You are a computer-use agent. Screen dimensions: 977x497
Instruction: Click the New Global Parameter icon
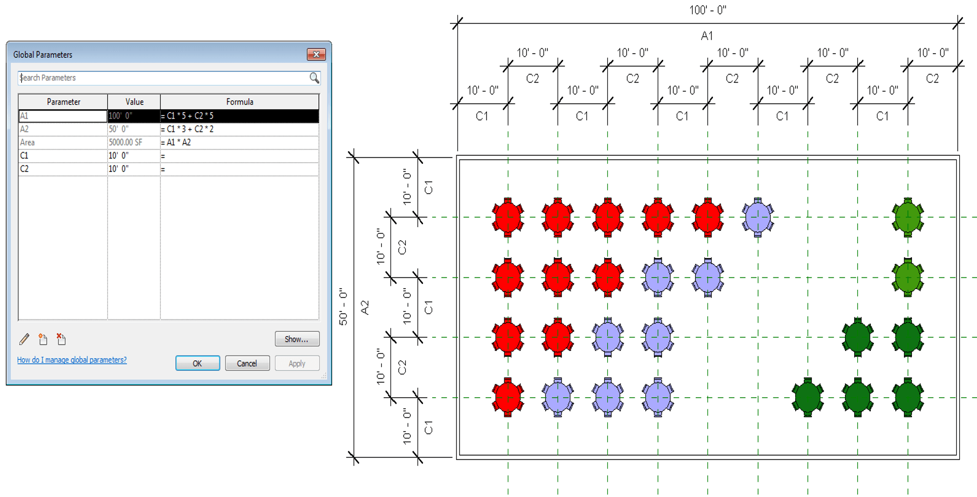click(x=43, y=339)
